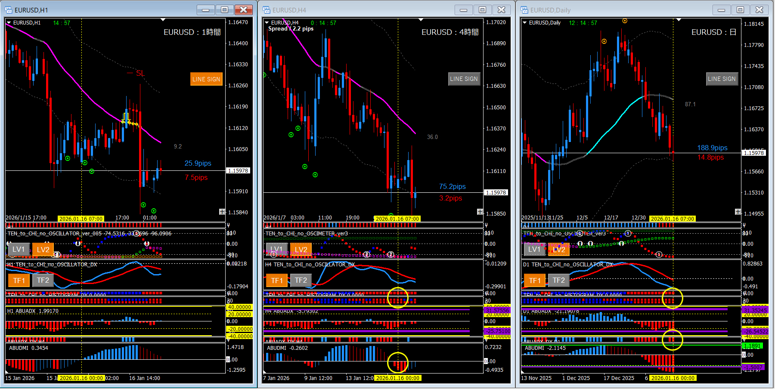The height and width of the screenshot is (389, 775).
Task: Minimize the EURUSD,Daily window
Action: [722, 9]
